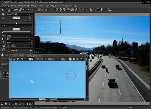Open the マニュアル指定 exposure dropdown
Viewport: 151px width, 109px height.
[18, 14]
